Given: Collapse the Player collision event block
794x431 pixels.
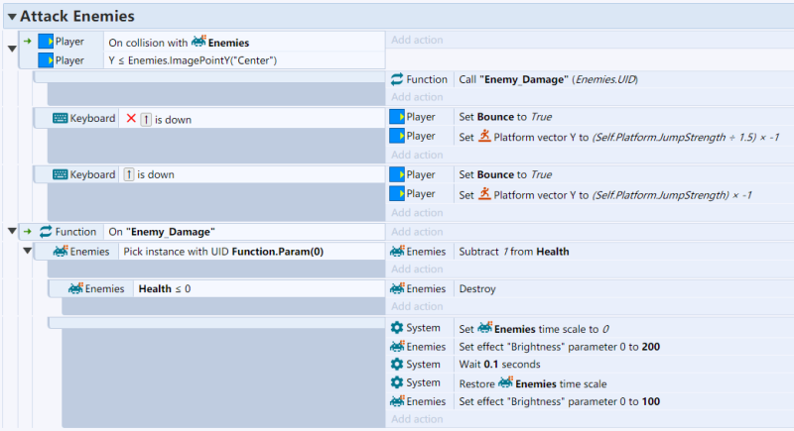Looking at the screenshot, I should click(12, 49).
